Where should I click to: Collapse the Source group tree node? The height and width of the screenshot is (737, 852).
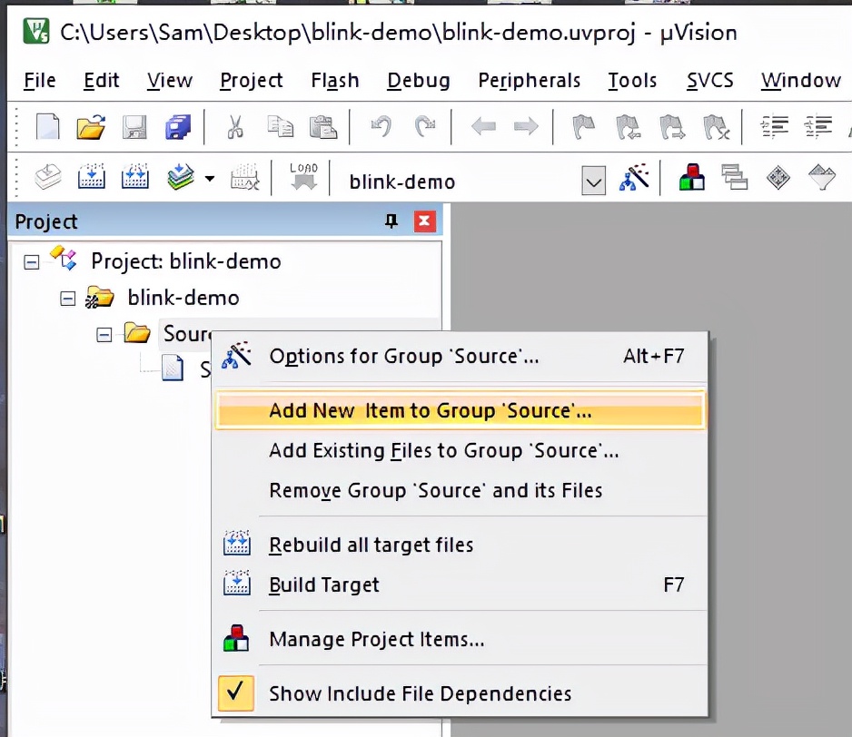(104, 335)
